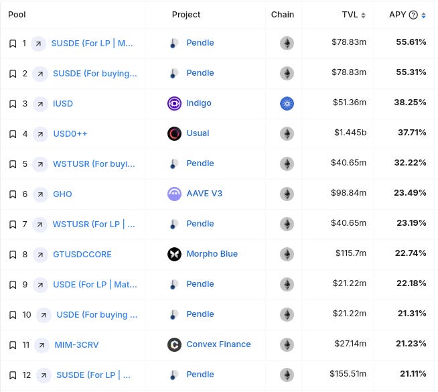
Task: Click the Indigo project logo
Action: pos(174,103)
